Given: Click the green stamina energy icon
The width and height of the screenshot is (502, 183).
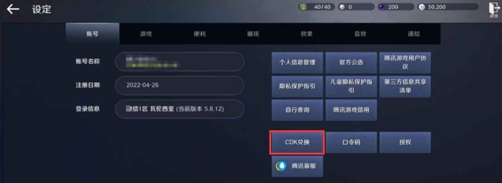Looking at the screenshot, I should pyautogui.click(x=303, y=7).
